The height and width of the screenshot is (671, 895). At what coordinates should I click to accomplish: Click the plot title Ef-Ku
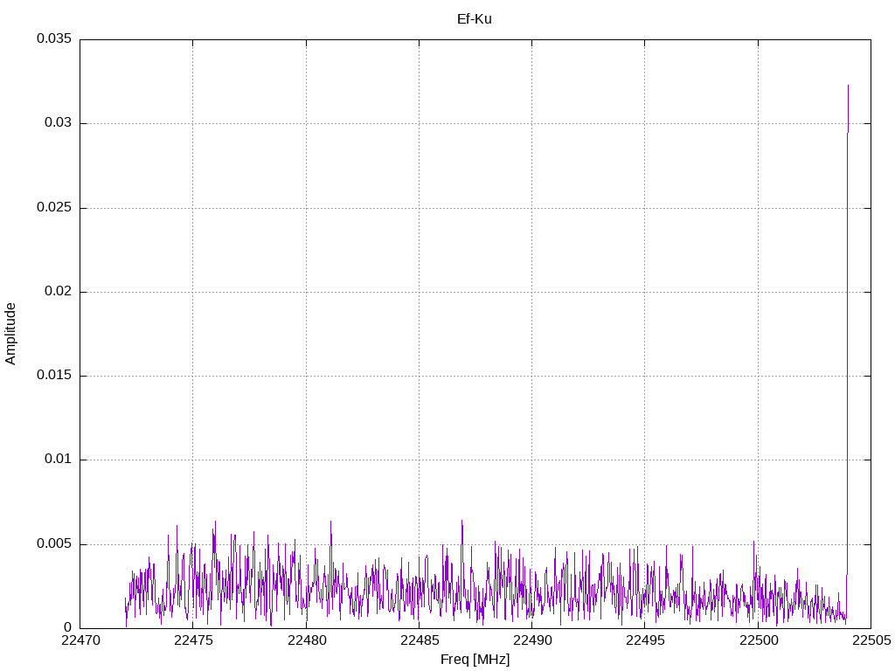click(x=475, y=19)
